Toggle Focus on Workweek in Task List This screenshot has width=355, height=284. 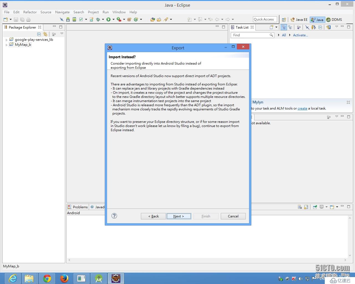pyautogui.click(x=314, y=27)
